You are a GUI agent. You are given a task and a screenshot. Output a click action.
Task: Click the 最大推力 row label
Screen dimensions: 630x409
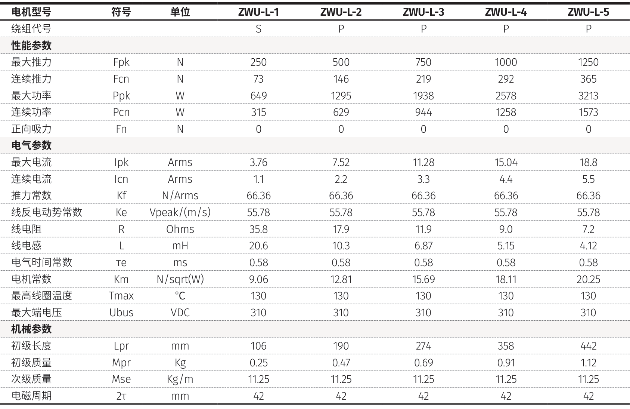pos(31,62)
